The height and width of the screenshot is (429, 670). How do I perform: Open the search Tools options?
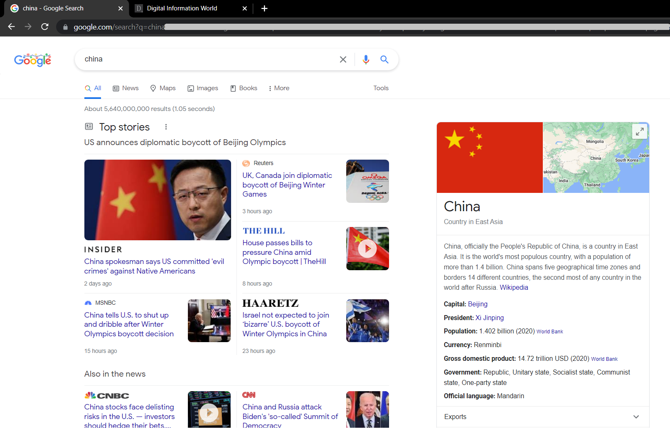[x=381, y=88]
